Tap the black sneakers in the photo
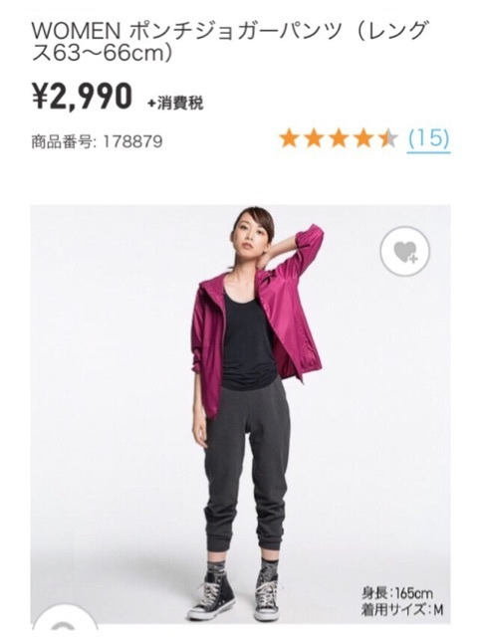The width and height of the screenshot is (478, 638). tap(235, 598)
